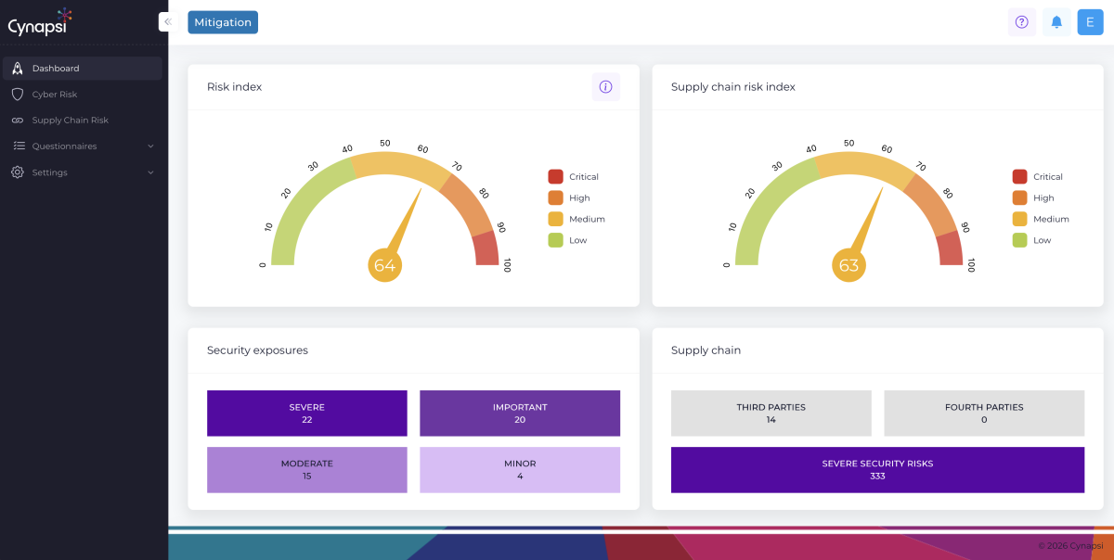The width and height of the screenshot is (1114, 560).
Task: Click the Supply Chain Risk link icon
Action: click(17, 121)
